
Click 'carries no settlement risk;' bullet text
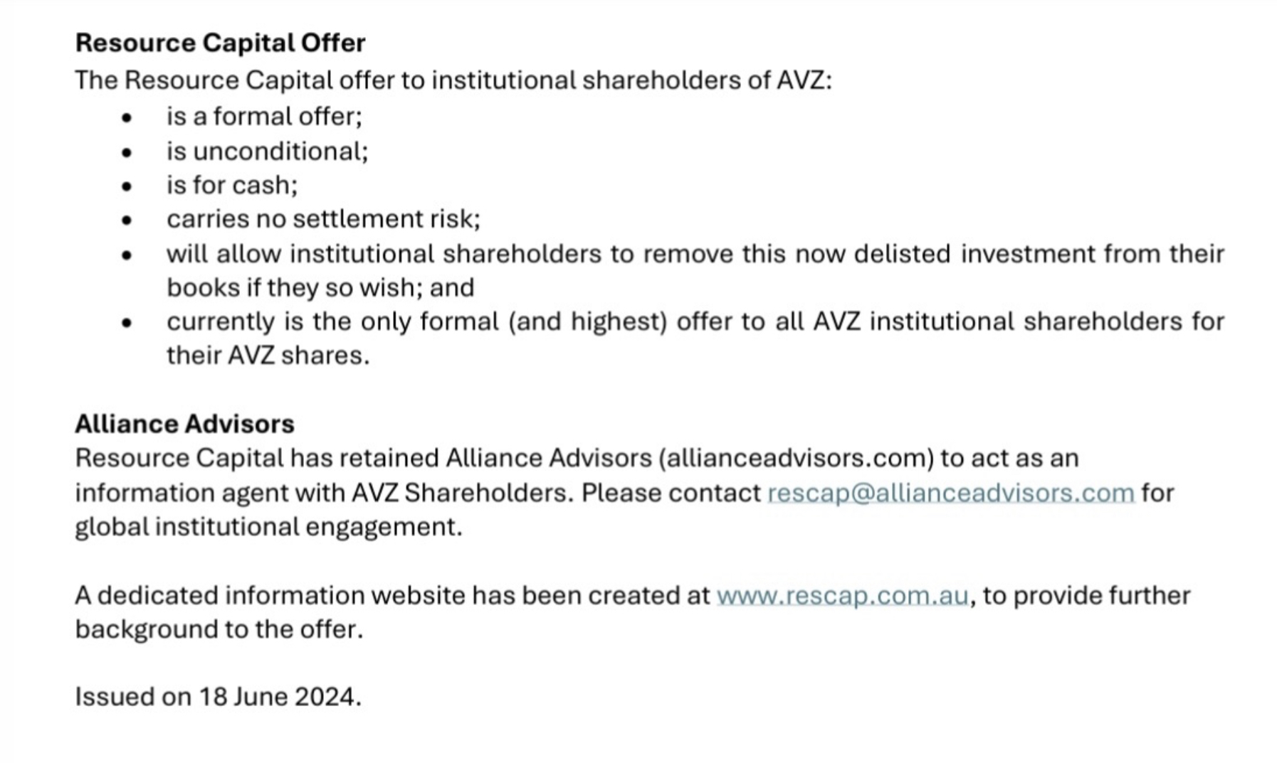click(x=323, y=219)
